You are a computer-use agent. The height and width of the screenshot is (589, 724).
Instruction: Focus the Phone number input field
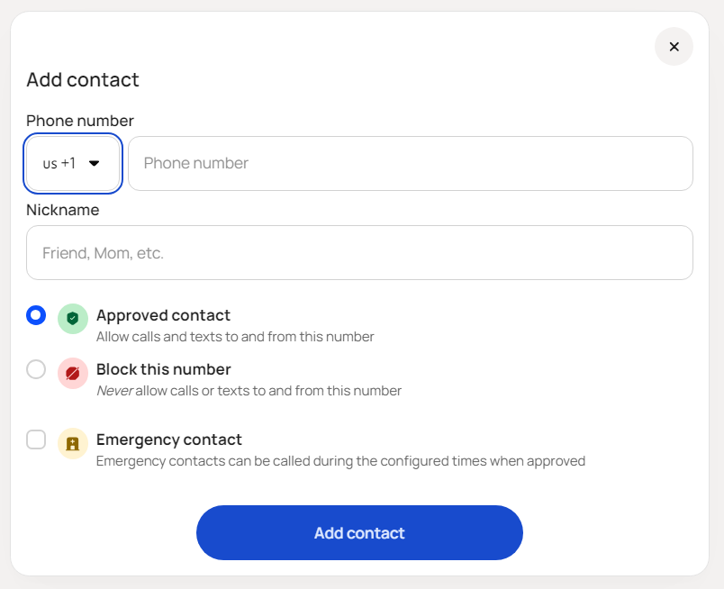click(411, 164)
